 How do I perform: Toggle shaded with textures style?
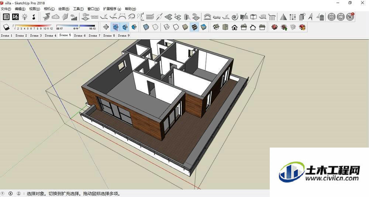(x=194, y=27)
